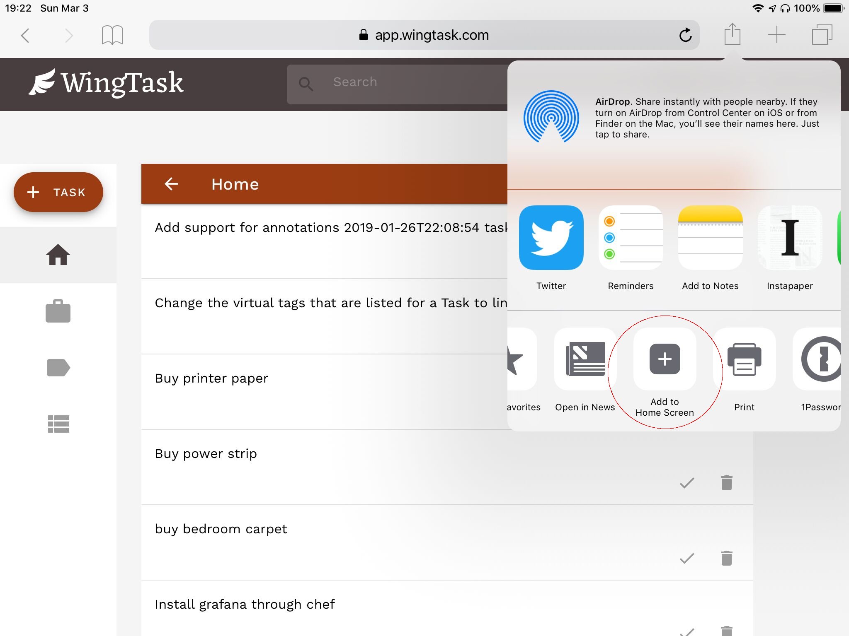Open the 'Buy printer paper' task

[x=324, y=392]
